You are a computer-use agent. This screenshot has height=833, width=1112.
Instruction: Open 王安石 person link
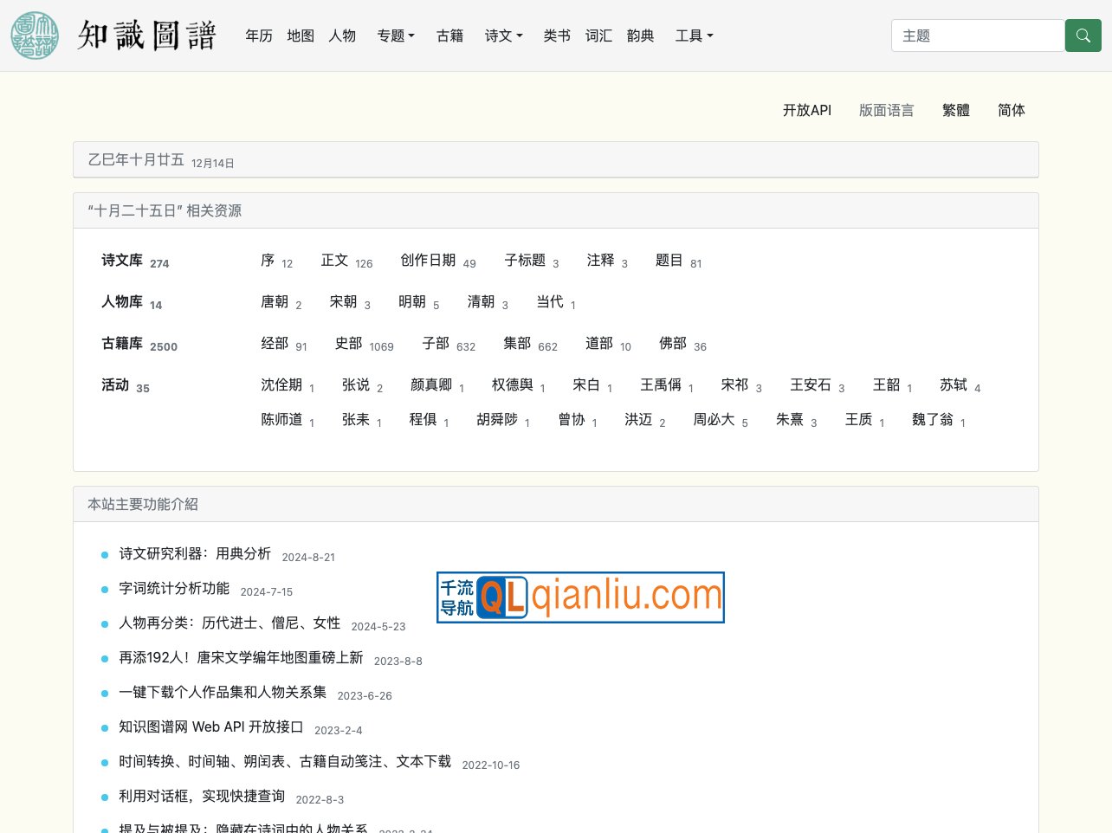coord(811,384)
